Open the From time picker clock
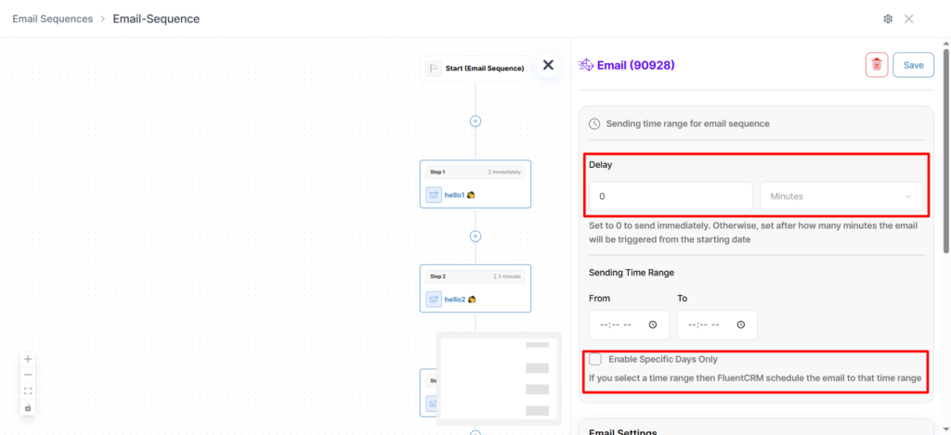This screenshot has height=435, width=951. point(653,325)
